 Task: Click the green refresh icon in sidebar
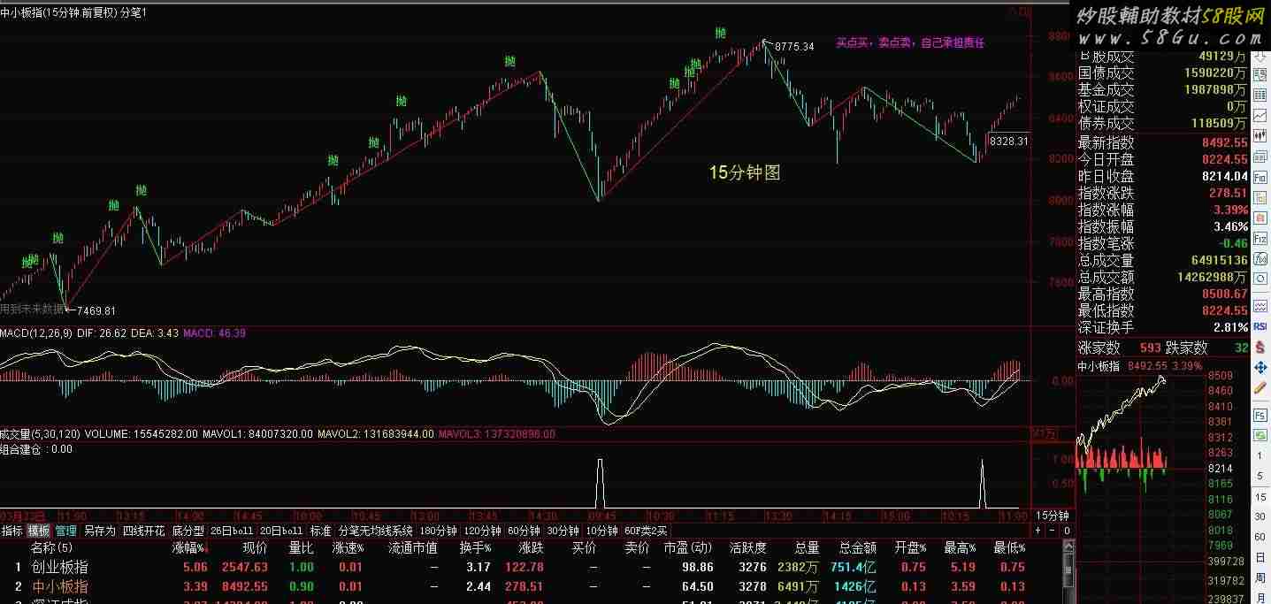1260,435
